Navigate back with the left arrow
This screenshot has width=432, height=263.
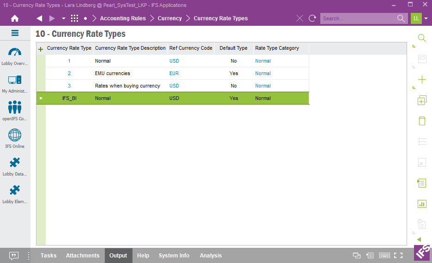coord(39,18)
